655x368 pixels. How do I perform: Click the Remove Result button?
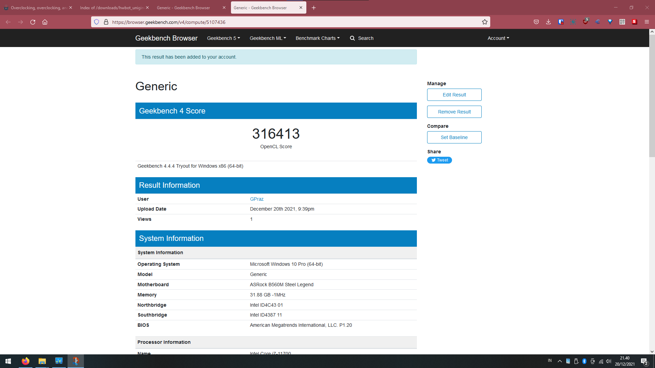coord(454,112)
